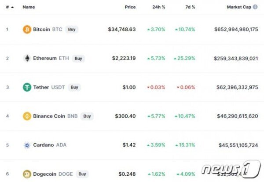Click the Bitcoin coin logo icon

click(27, 30)
